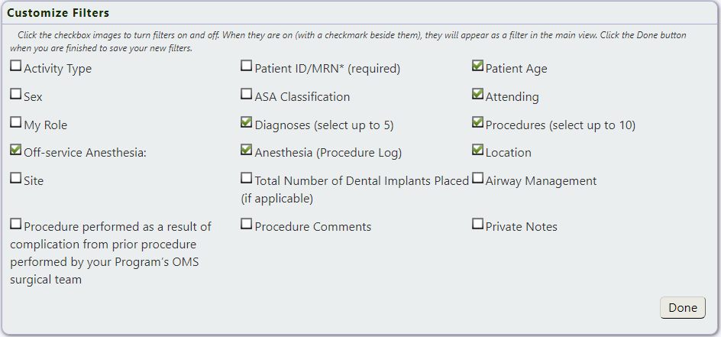Turn on the Sex filter checkbox
The width and height of the screenshot is (721, 337).
pos(15,94)
